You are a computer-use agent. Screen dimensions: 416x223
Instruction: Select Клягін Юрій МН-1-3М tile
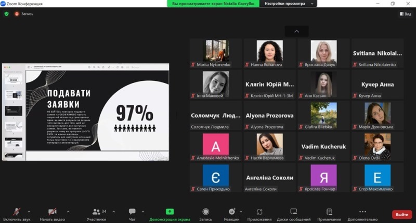(269, 85)
